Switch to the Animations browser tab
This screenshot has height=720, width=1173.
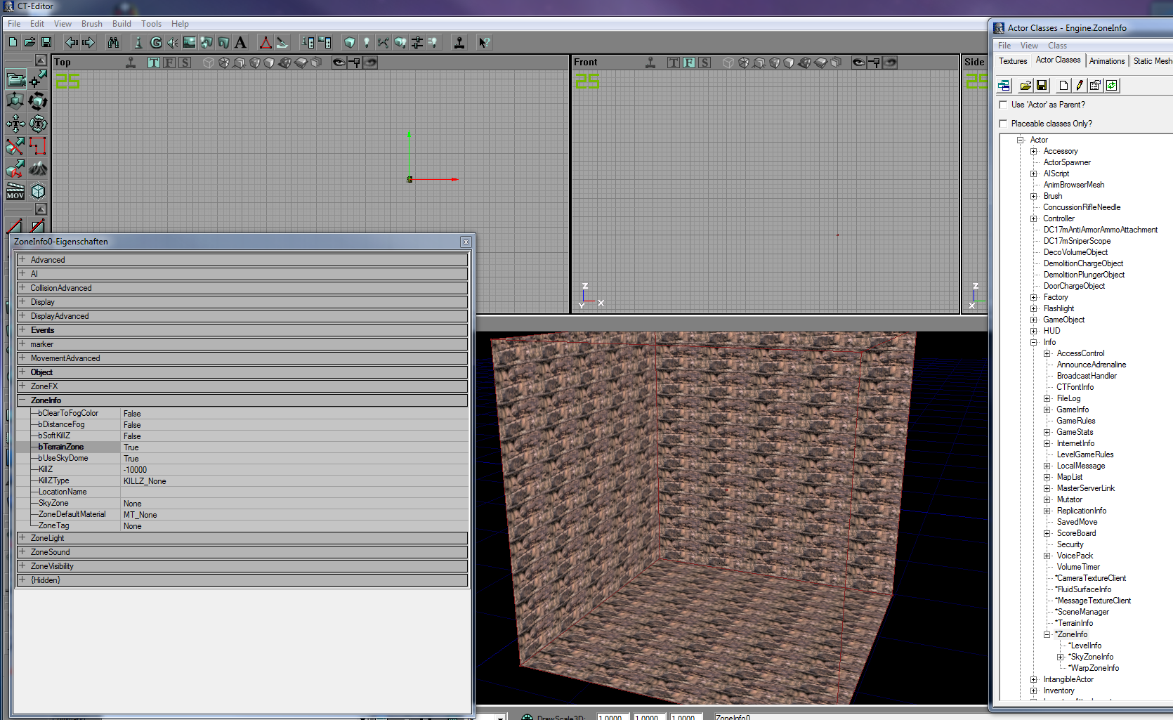(x=1106, y=61)
